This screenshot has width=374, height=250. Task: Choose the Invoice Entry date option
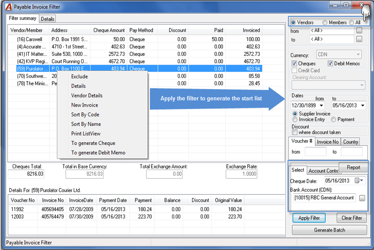click(x=295, y=119)
